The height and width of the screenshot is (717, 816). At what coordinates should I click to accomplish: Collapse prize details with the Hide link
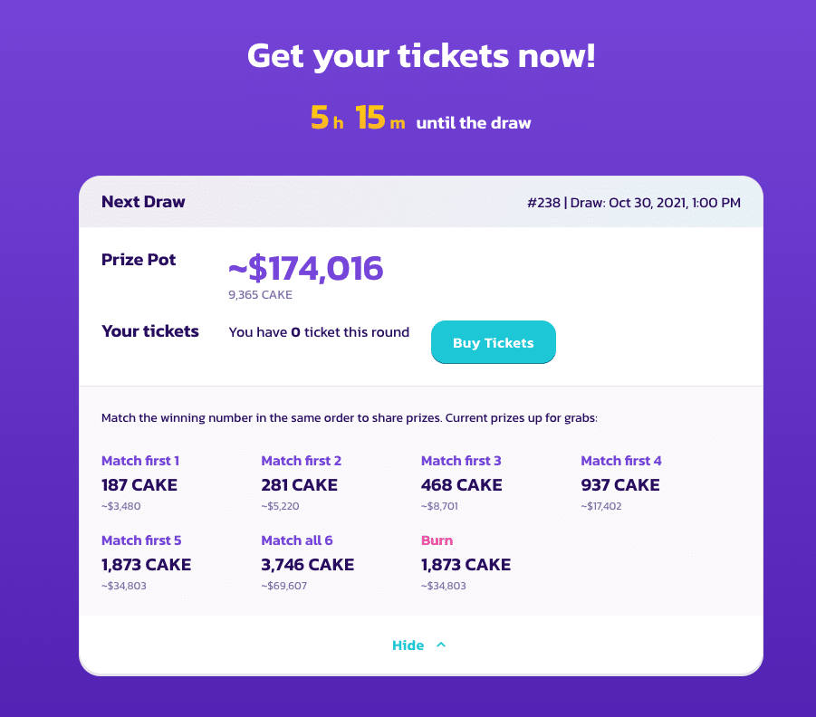pyautogui.click(x=408, y=645)
